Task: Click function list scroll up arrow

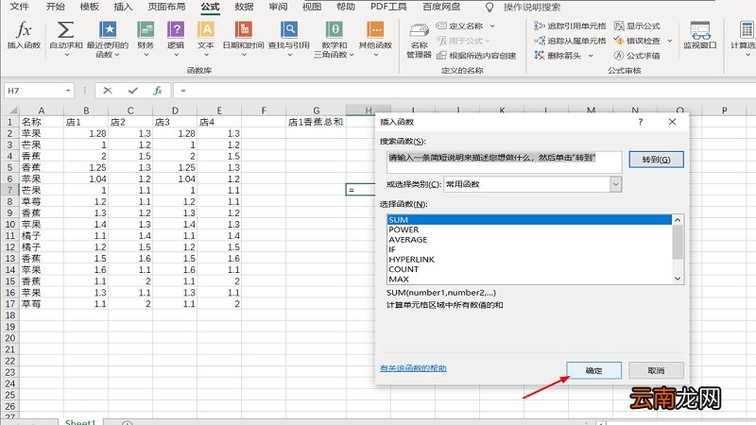Action: (678, 220)
